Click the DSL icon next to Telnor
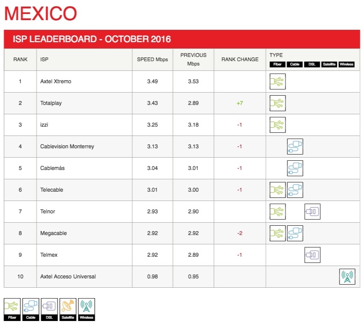The width and height of the screenshot is (364, 333). (x=312, y=211)
